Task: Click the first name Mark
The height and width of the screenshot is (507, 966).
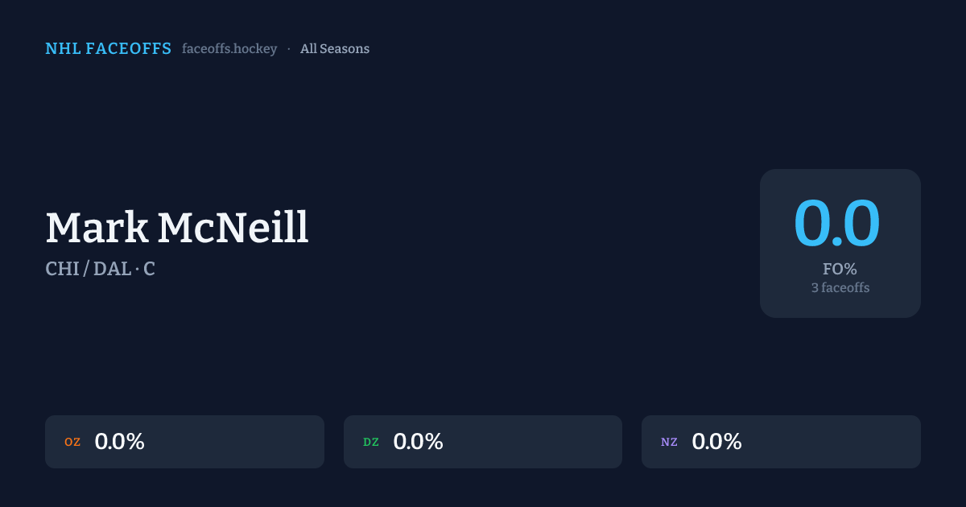Action: click(97, 229)
